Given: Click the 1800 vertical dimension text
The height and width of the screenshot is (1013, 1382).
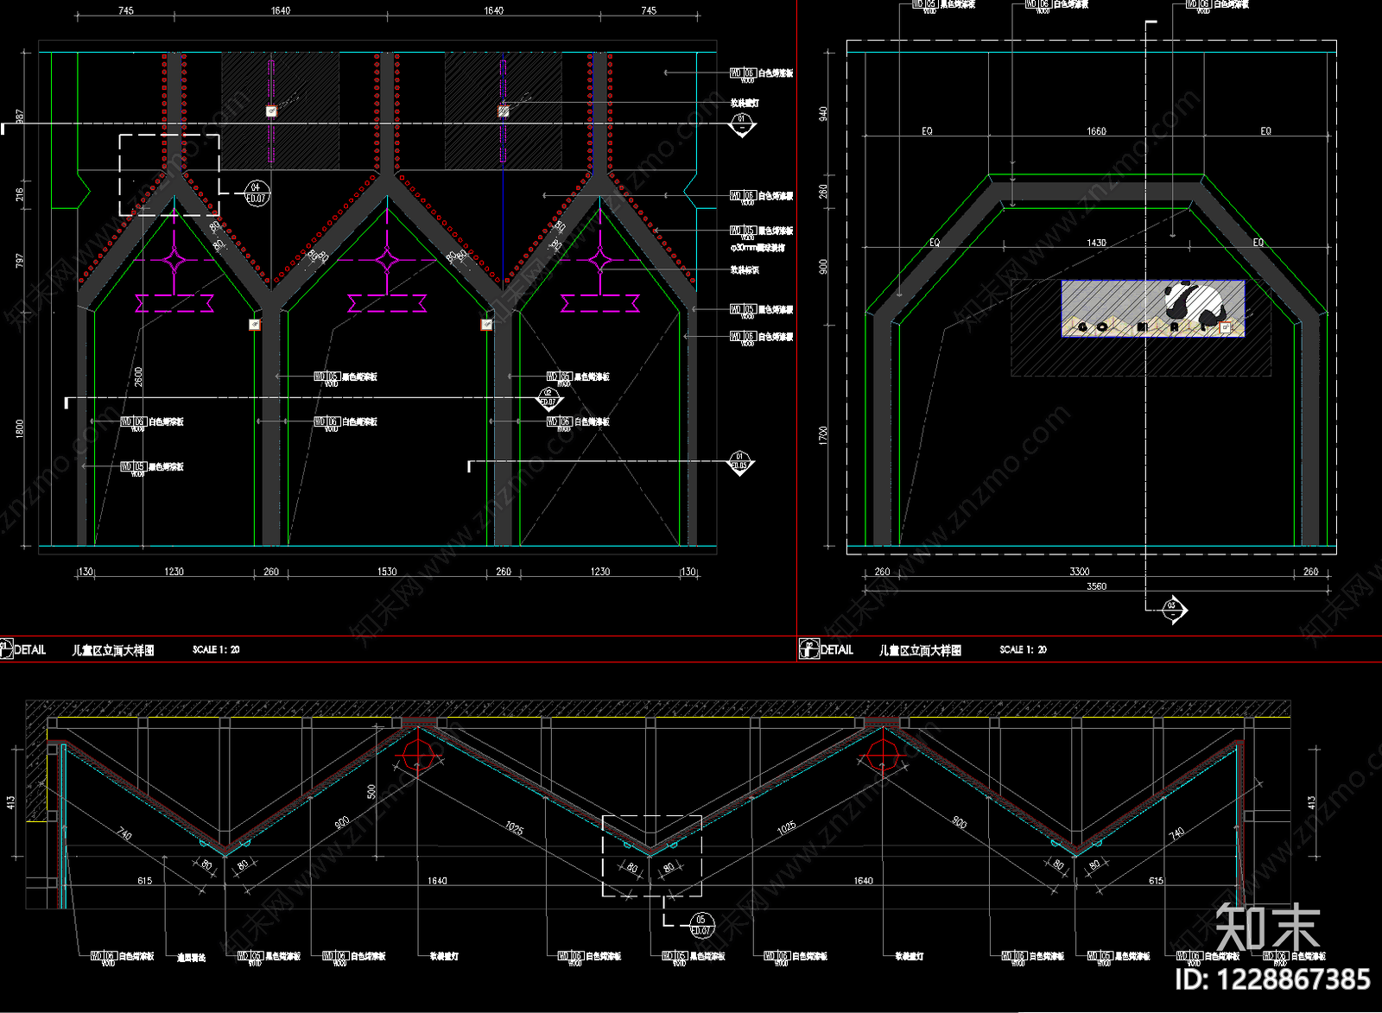Looking at the screenshot, I should pyautogui.click(x=20, y=429).
